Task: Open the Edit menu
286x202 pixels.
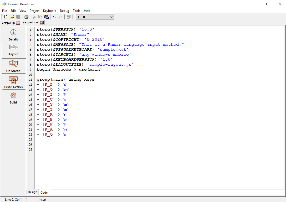Action: 13,11
